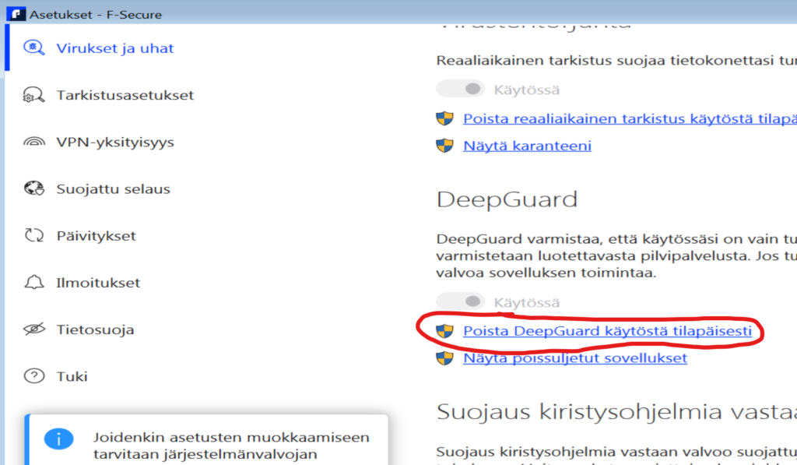Open the VPN-yksityisyys section
The width and height of the screenshot is (797, 465).
pos(114,143)
